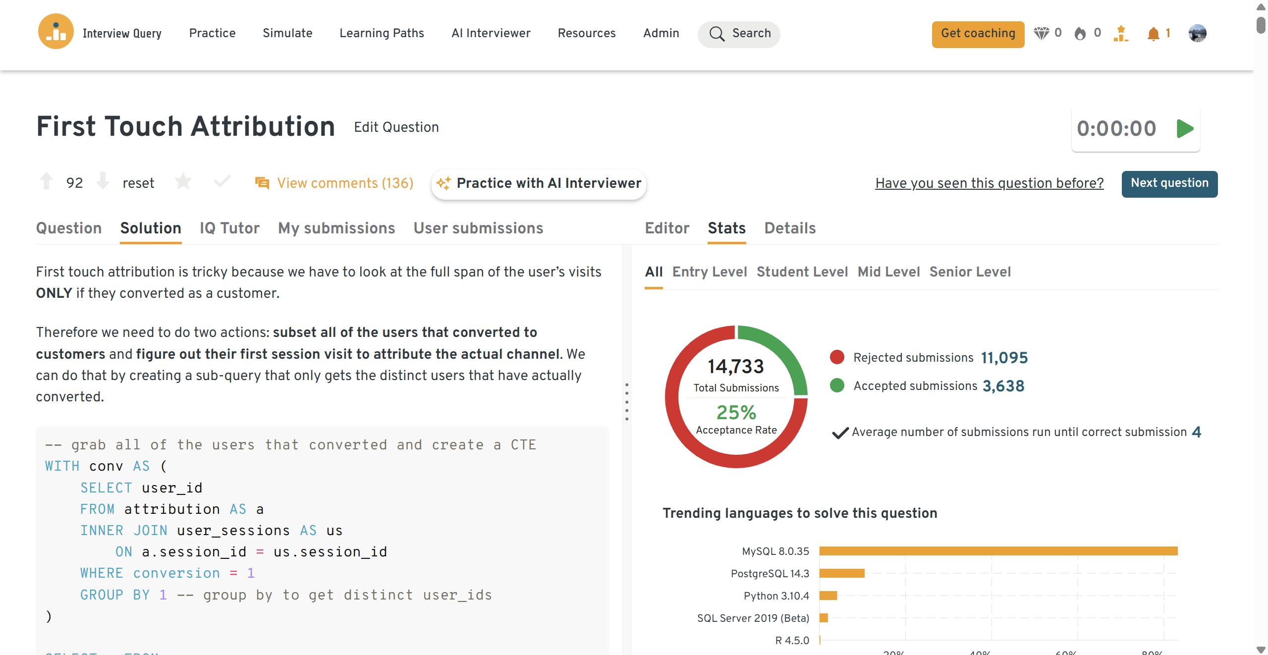Open the user profile avatar
Viewport: 1268px width, 655px height.
1197,33
